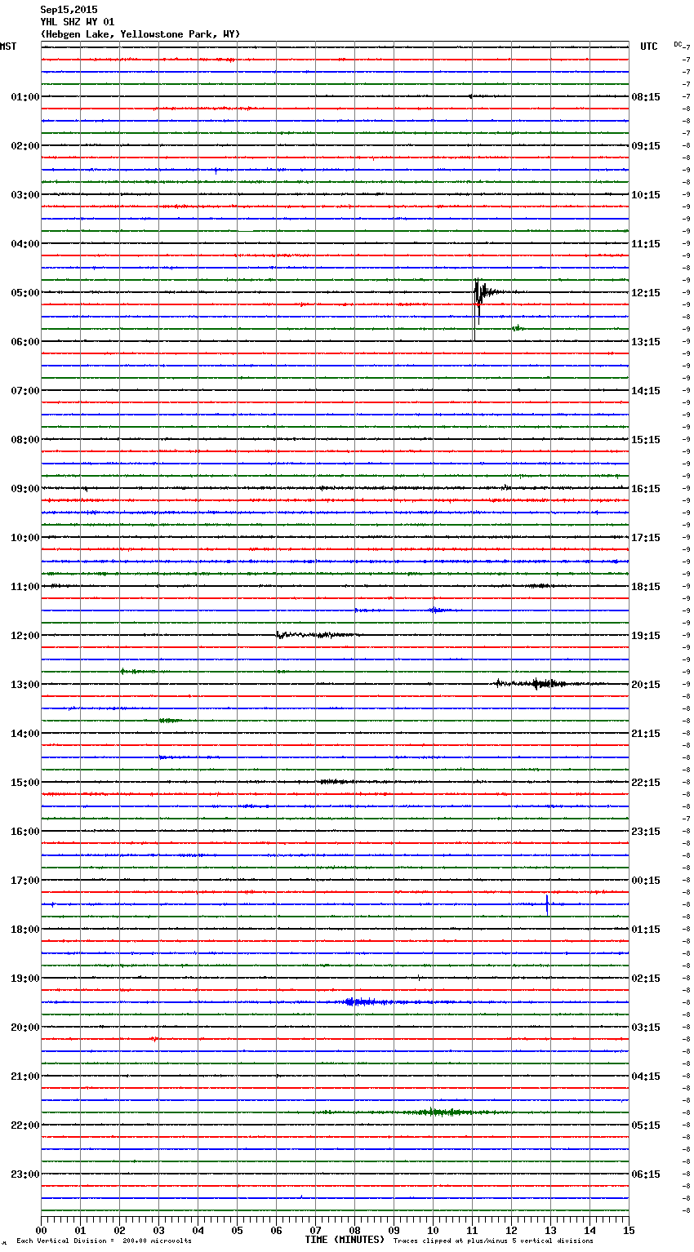Select the 12:00 MST time label
Image resolution: width=694 pixels, height=1252 pixels.
click(25, 636)
